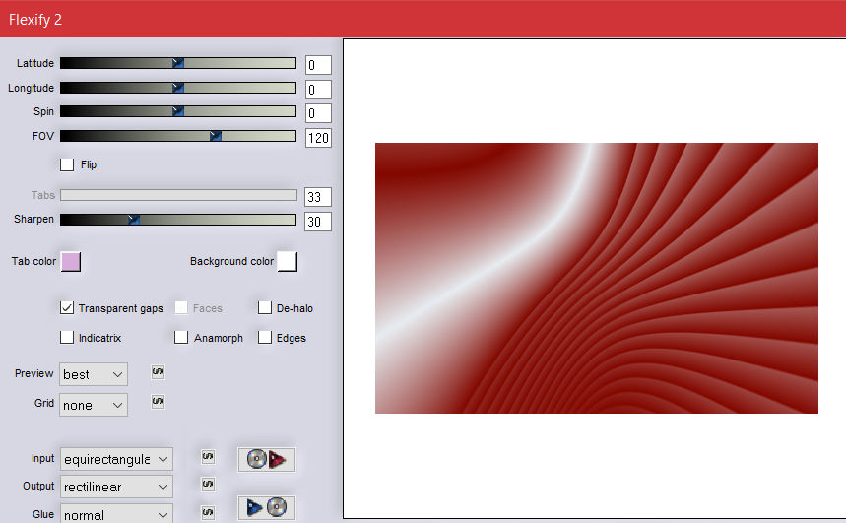Click the Tabs value field showing 33

pyautogui.click(x=318, y=197)
